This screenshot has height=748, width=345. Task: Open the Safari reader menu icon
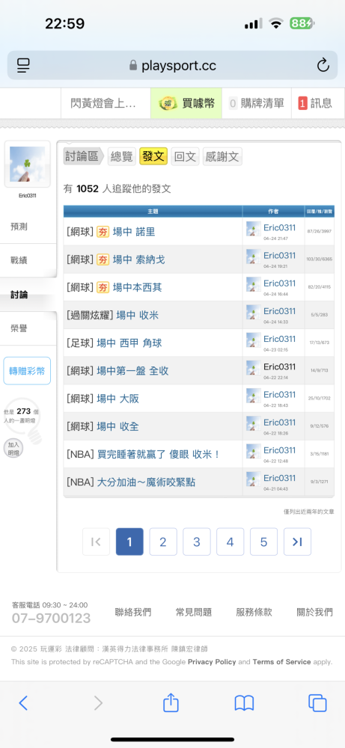[x=23, y=65]
